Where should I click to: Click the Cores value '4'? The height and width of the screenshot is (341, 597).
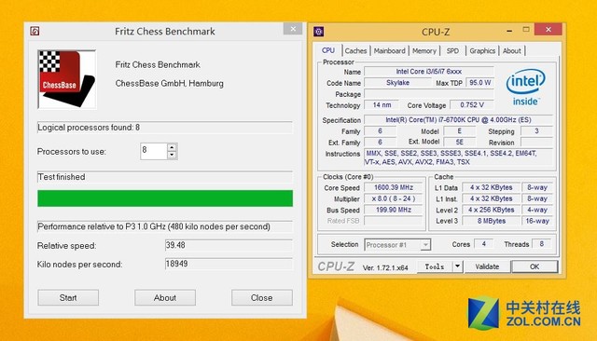coord(484,244)
